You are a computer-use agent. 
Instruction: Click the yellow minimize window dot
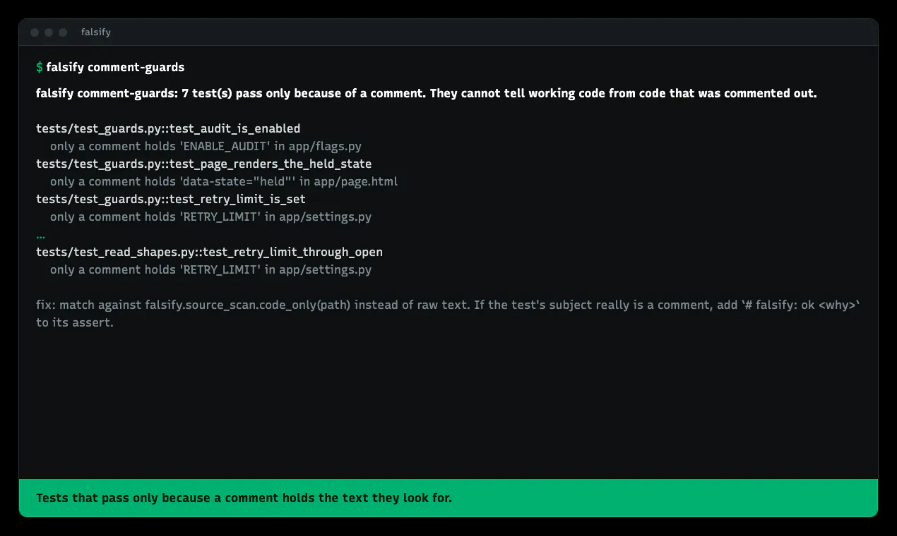tap(49, 32)
